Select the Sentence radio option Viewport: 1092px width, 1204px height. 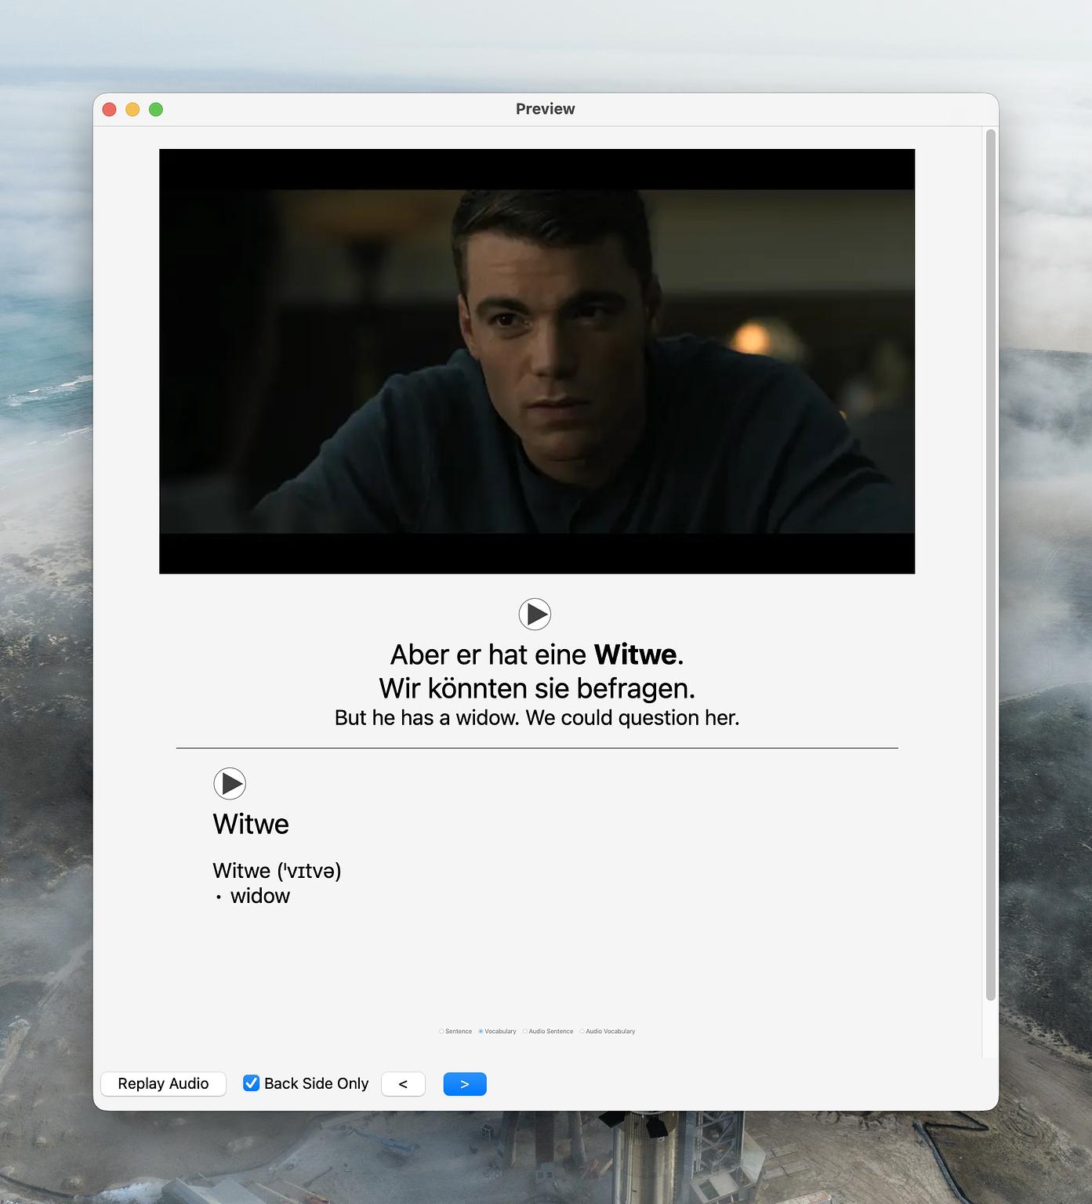tap(442, 1032)
